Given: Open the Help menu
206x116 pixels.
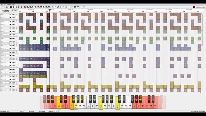Looking at the screenshot, I should tap(14, 5).
